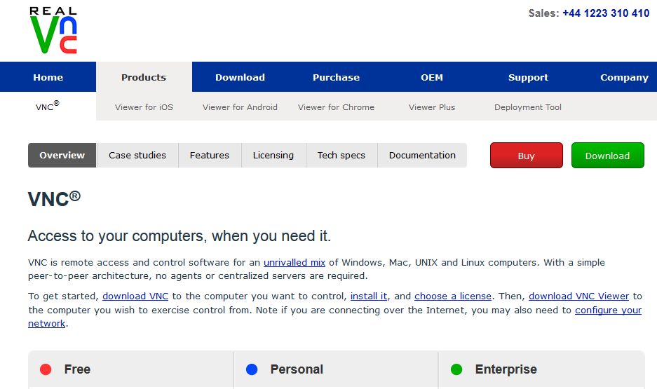Open the Home menu item
The image size is (657, 389).
click(48, 77)
